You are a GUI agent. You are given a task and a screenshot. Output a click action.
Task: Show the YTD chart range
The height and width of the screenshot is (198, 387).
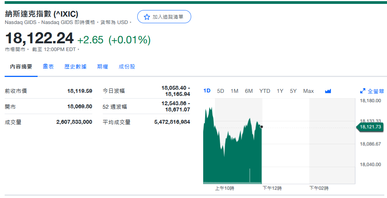(265, 91)
